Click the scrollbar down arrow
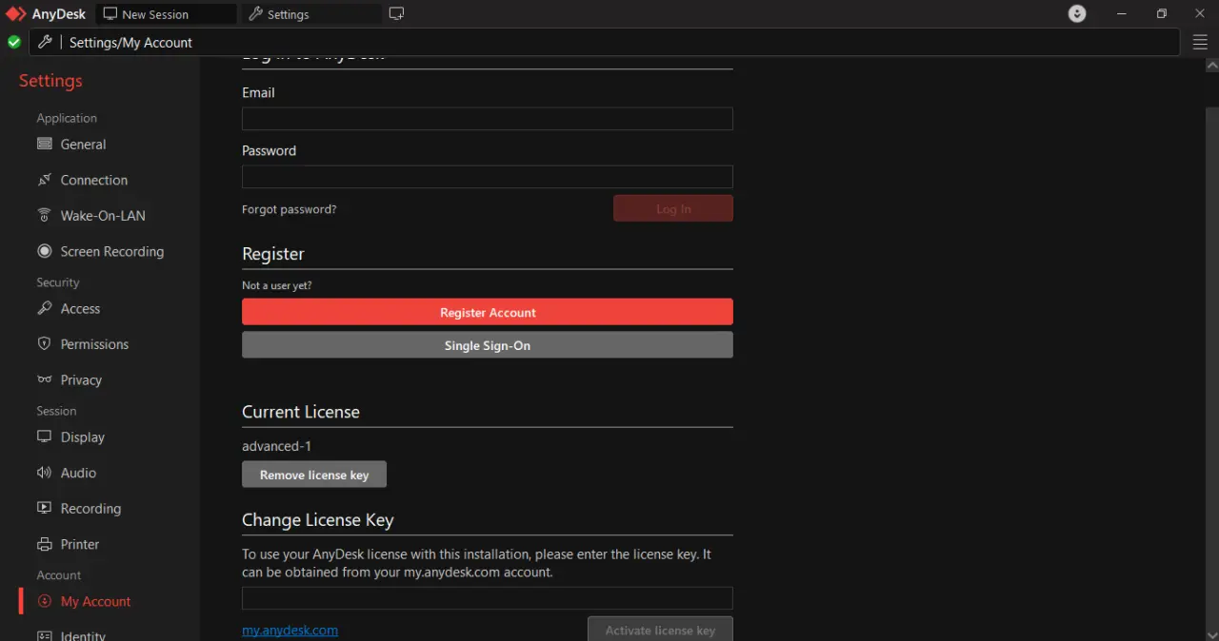The height and width of the screenshot is (641, 1219). (1212, 634)
